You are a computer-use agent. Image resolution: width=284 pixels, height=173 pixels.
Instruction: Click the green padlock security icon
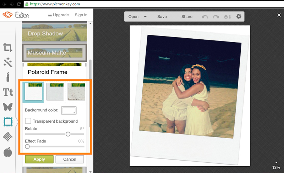coord(27,4)
